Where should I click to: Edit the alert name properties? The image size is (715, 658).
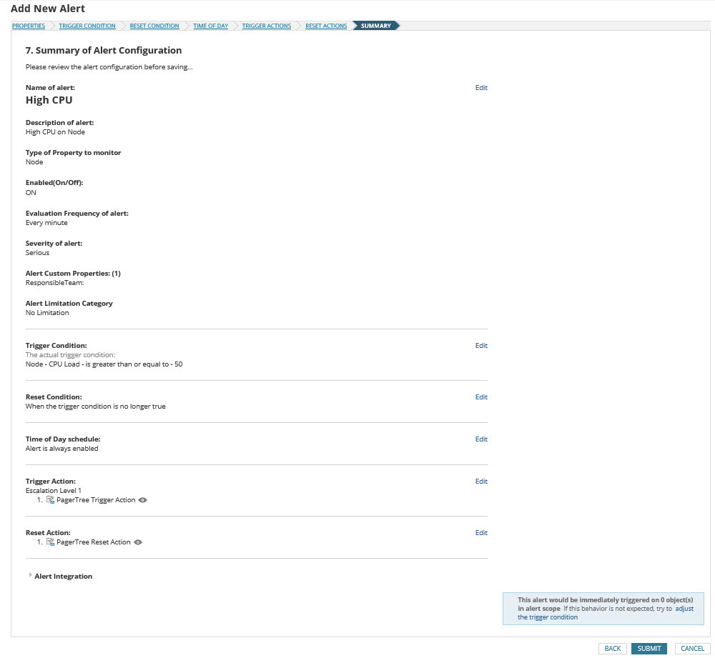(x=481, y=88)
